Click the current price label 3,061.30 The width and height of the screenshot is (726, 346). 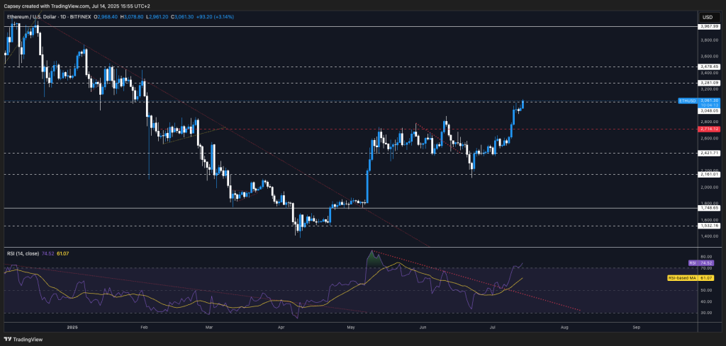click(x=710, y=100)
